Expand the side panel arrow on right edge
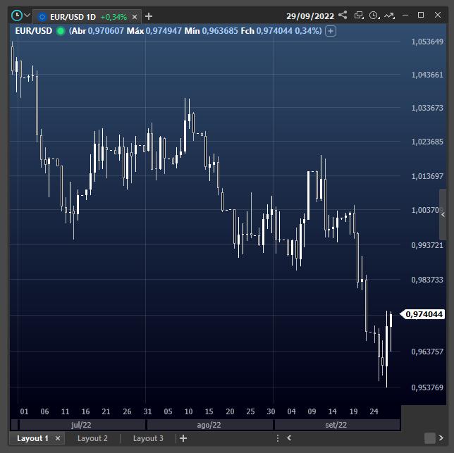The image size is (454, 453). click(x=443, y=214)
